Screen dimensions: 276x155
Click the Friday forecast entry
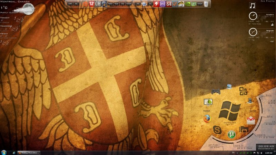click(x=8, y=35)
